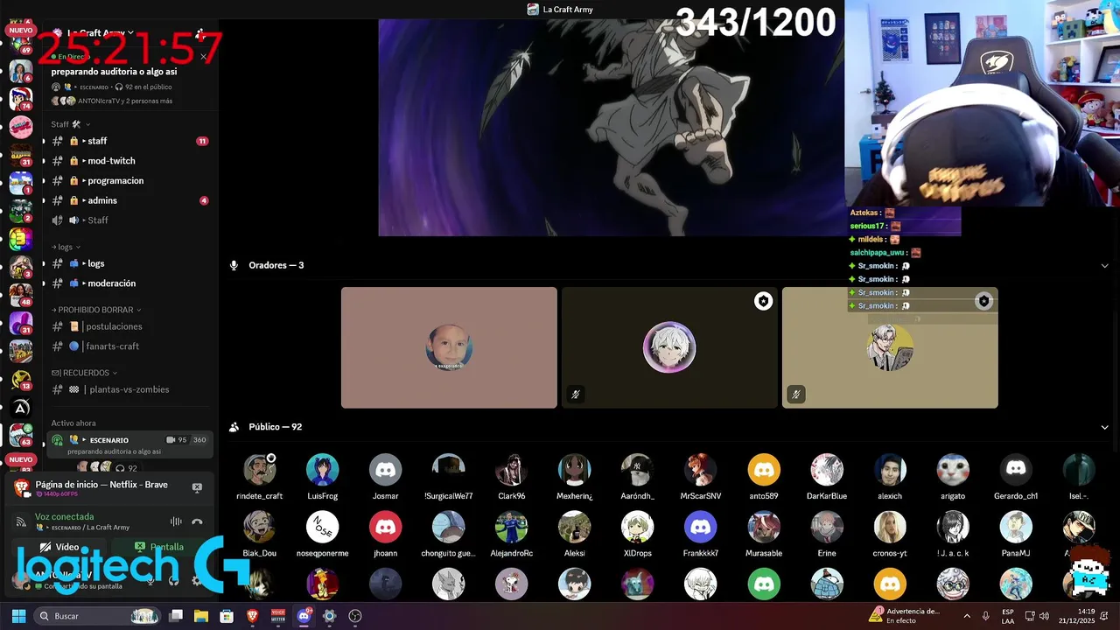Click the microphone icon in system tray

coord(985,616)
